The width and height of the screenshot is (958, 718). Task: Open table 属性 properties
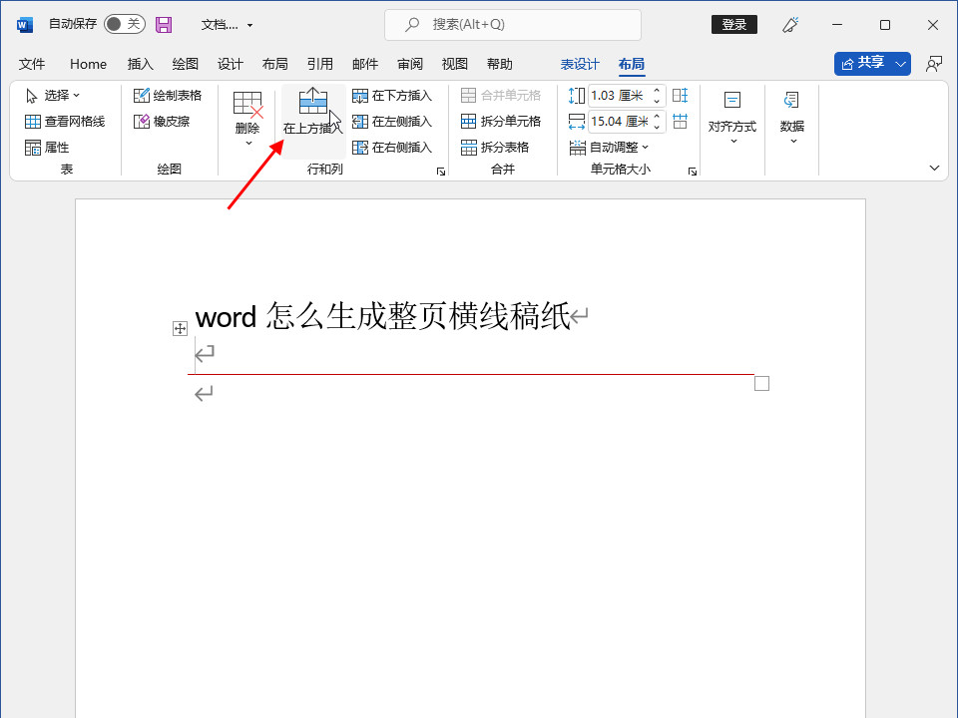[47, 148]
